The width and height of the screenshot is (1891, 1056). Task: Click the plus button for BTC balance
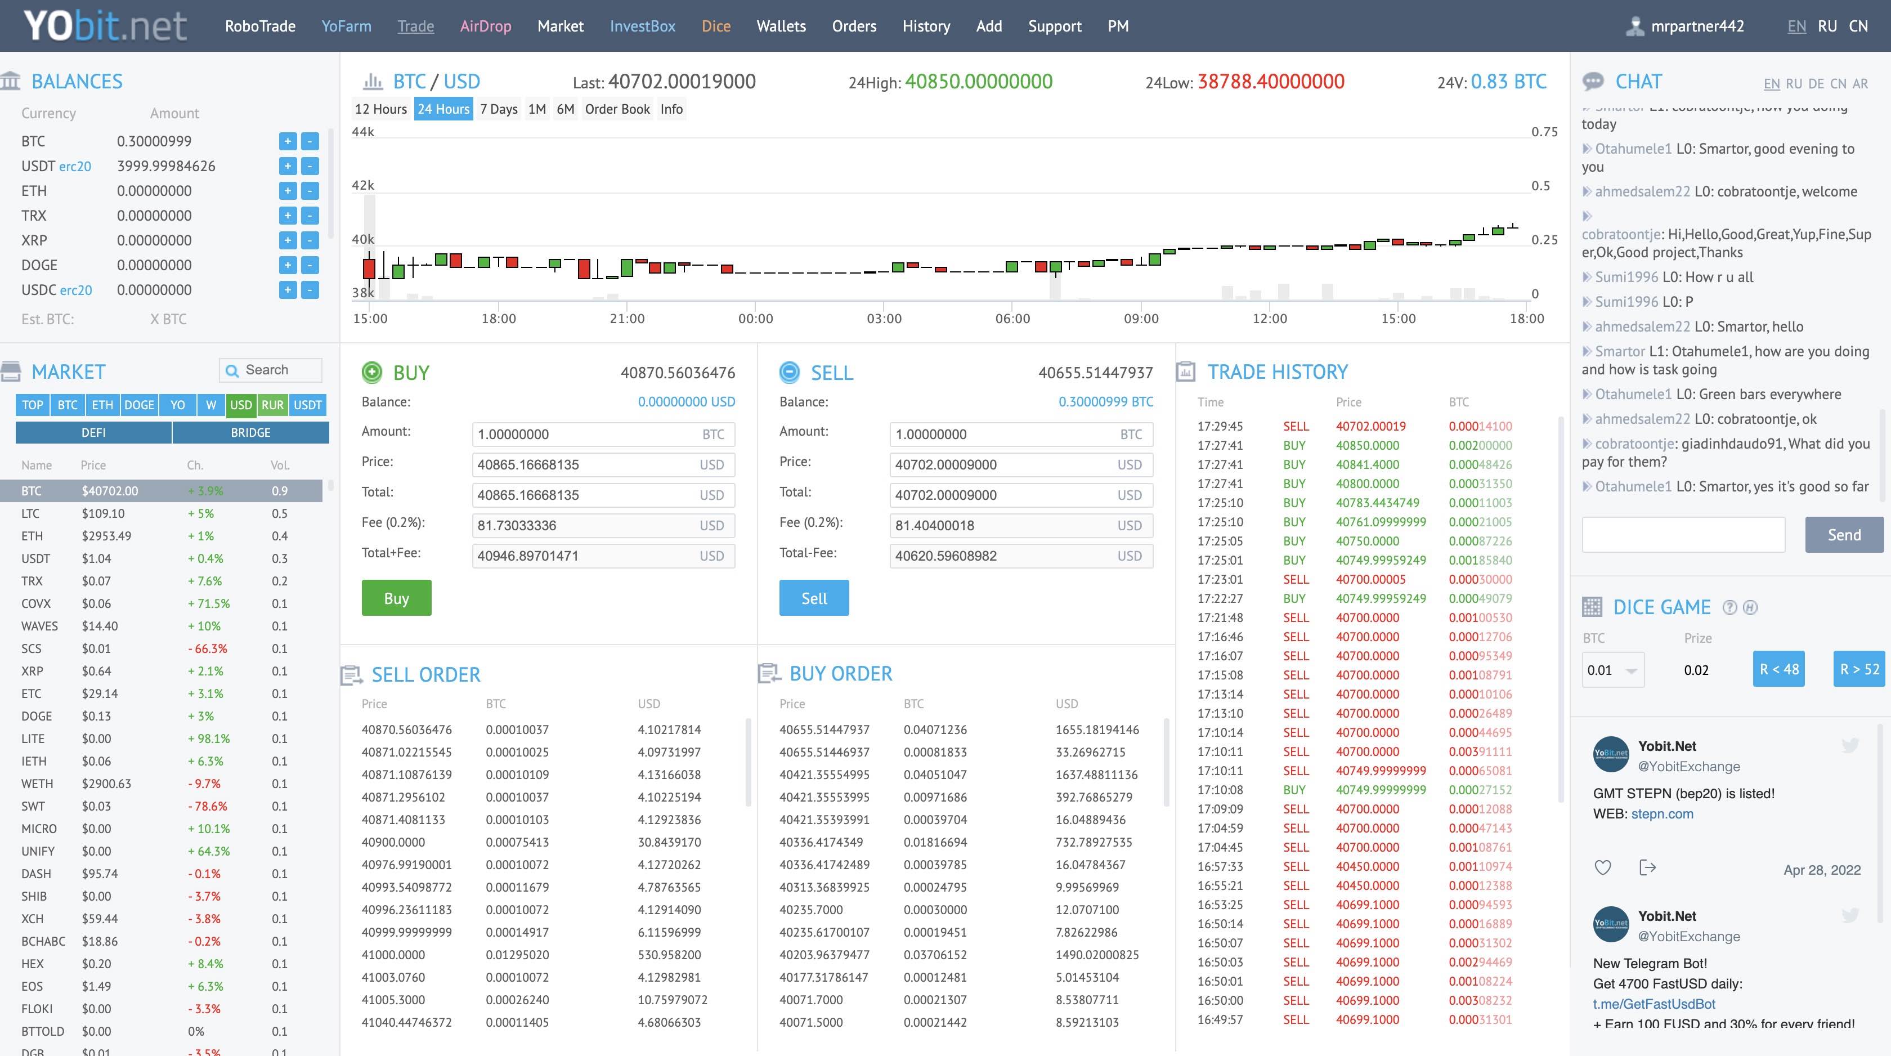(288, 141)
